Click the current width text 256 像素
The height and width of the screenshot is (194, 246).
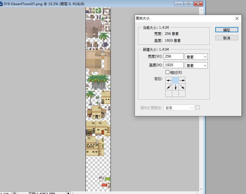coord(172,34)
